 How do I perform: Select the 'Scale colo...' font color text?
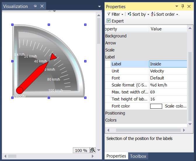pos(176,106)
